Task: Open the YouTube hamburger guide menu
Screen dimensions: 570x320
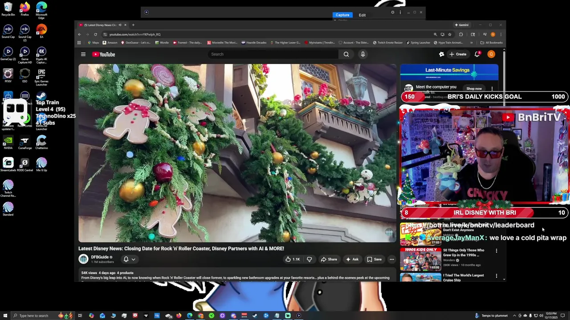Action: (83, 54)
